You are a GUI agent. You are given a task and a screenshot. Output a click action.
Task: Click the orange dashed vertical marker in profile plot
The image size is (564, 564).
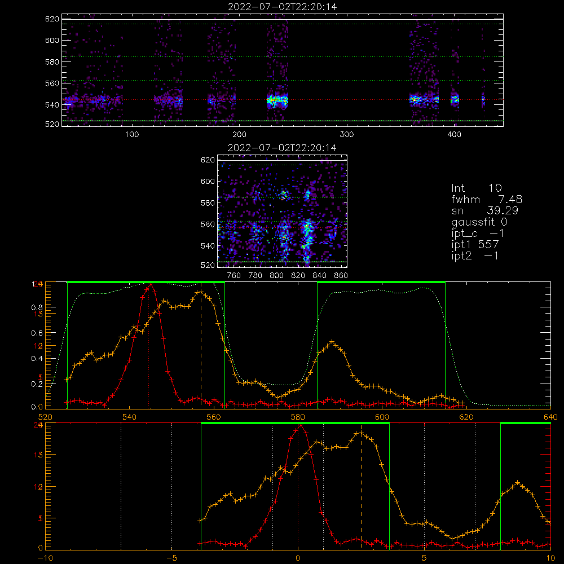click(x=201, y=345)
